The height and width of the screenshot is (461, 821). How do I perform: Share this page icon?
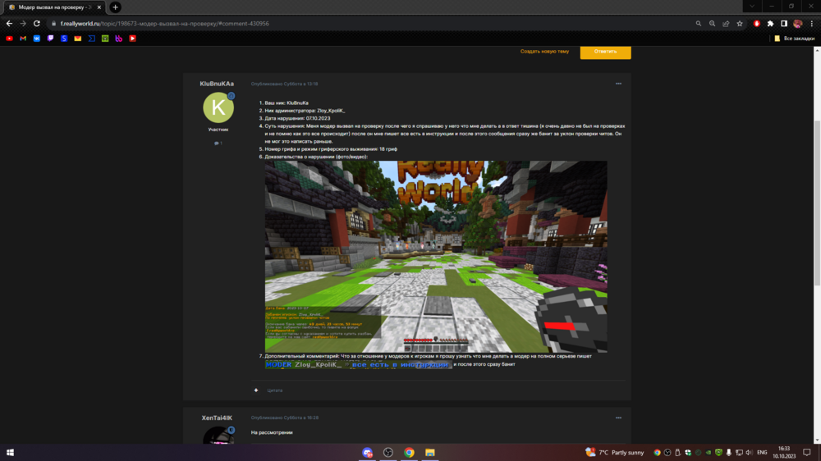[x=726, y=24]
